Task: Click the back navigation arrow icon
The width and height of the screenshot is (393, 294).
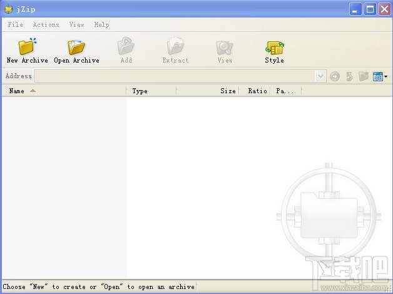Action: coord(335,76)
